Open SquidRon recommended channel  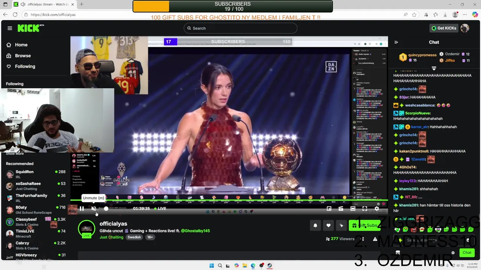point(36,174)
